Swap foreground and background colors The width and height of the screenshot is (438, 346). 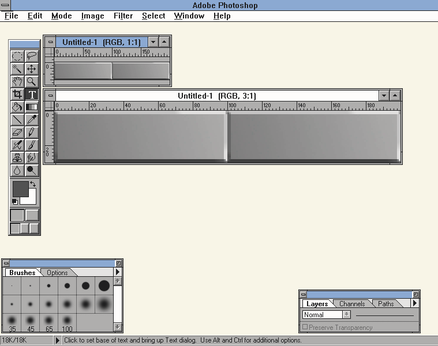[x=33, y=184]
